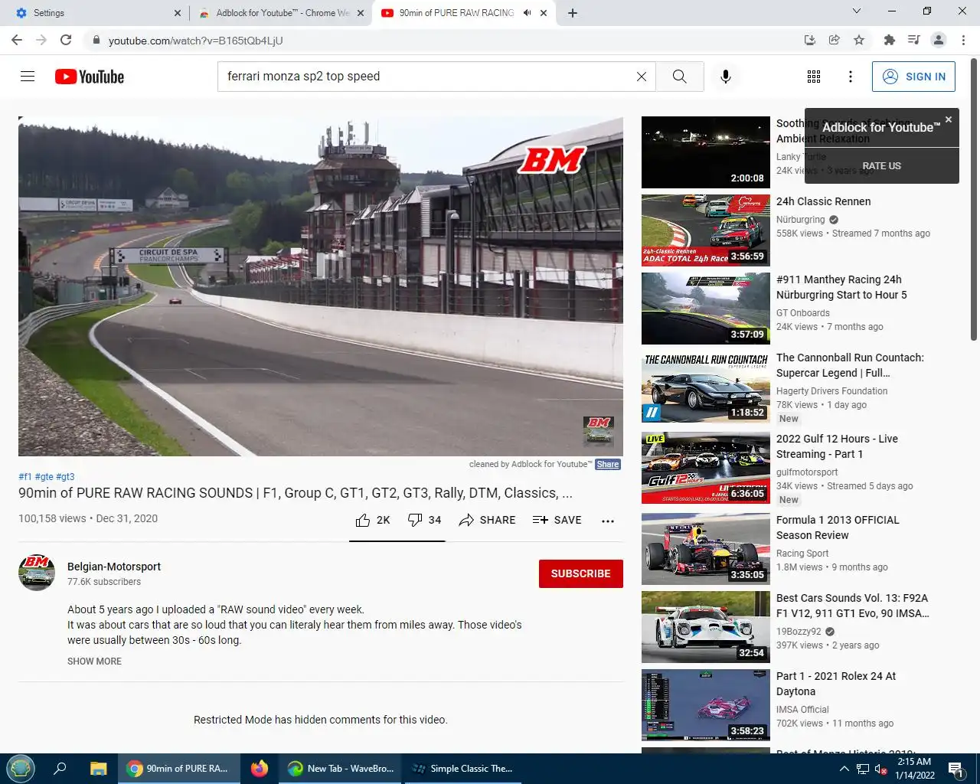Open the #gte hashtag link
980x784 pixels.
point(44,476)
